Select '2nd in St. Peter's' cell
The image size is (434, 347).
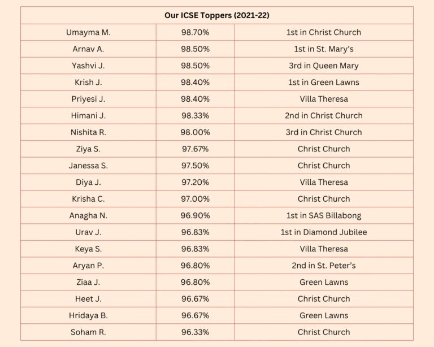click(323, 266)
